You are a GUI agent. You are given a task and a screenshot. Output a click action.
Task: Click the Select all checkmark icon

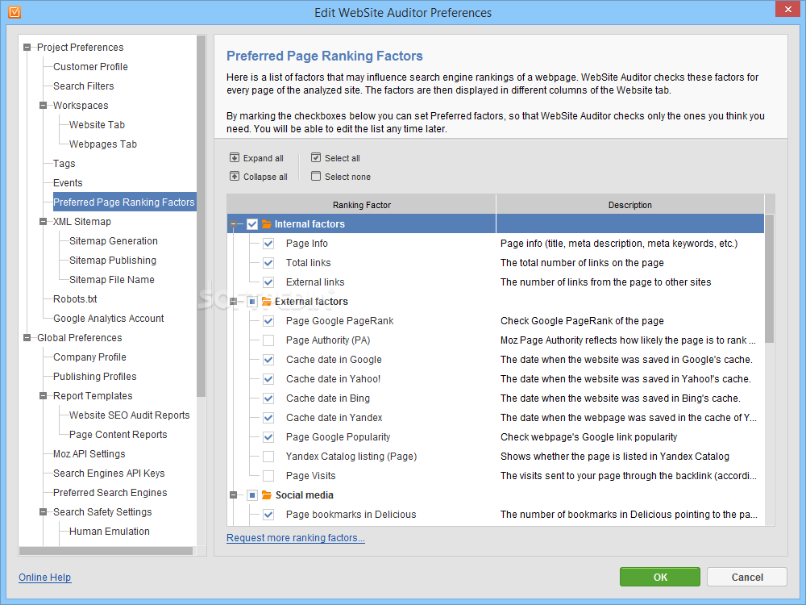316,158
